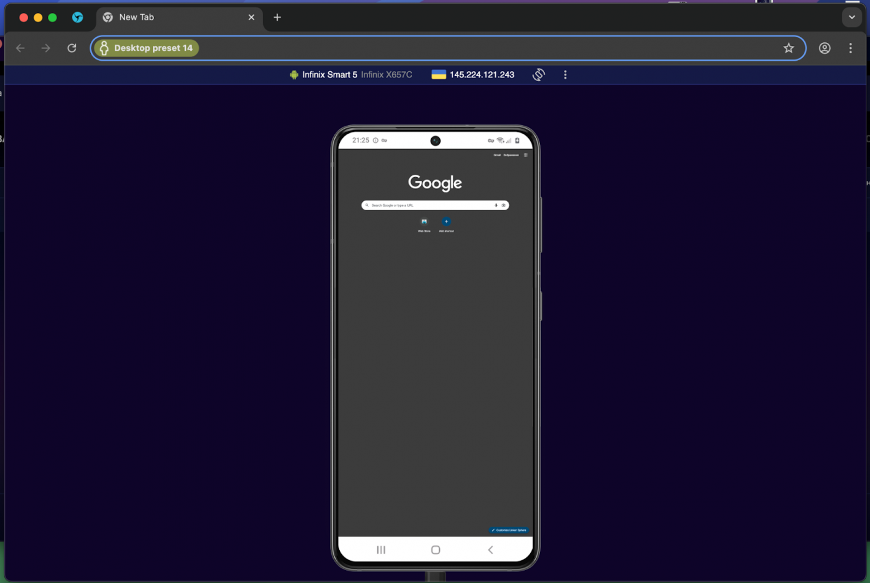Reload the page with the refresh icon

(72, 48)
